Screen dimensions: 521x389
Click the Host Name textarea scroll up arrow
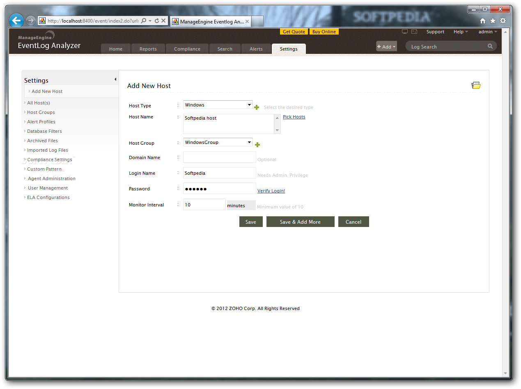tap(277, 117)
